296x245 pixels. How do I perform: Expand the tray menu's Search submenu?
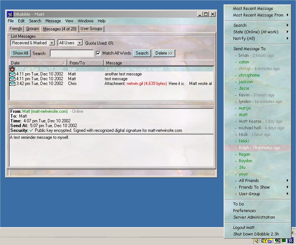pyautogui.click(x=258, y=25)
